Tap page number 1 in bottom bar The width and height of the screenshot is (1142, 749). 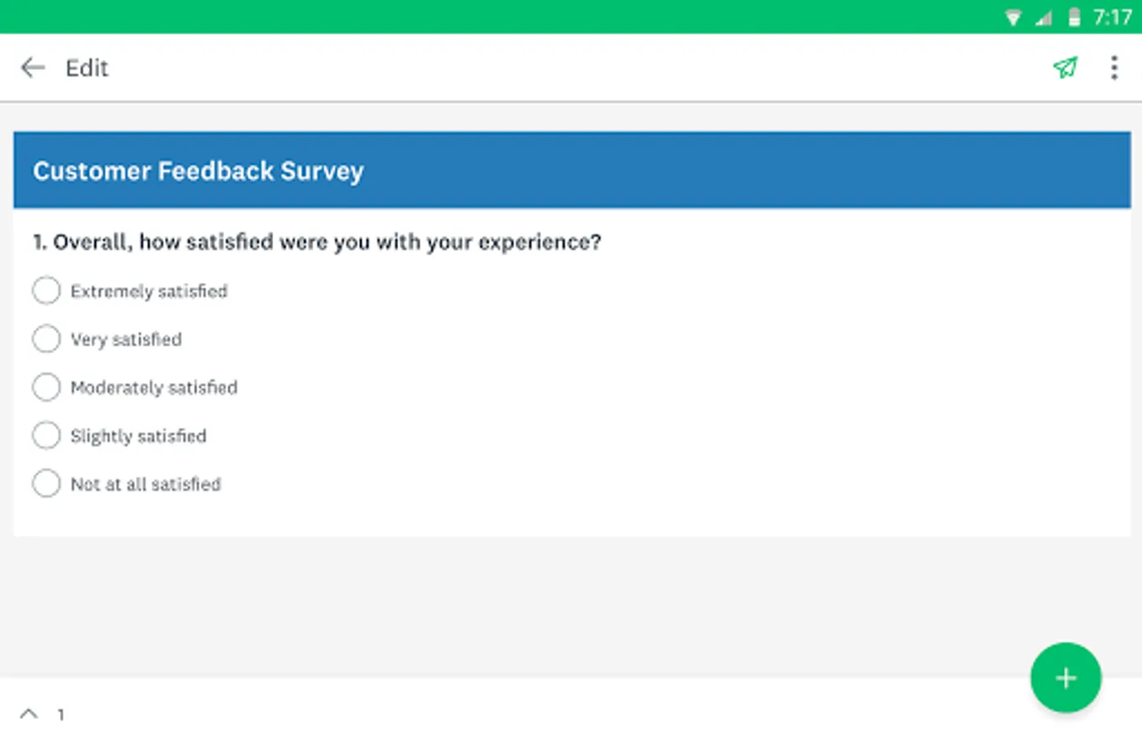click(x=61, y=714)
